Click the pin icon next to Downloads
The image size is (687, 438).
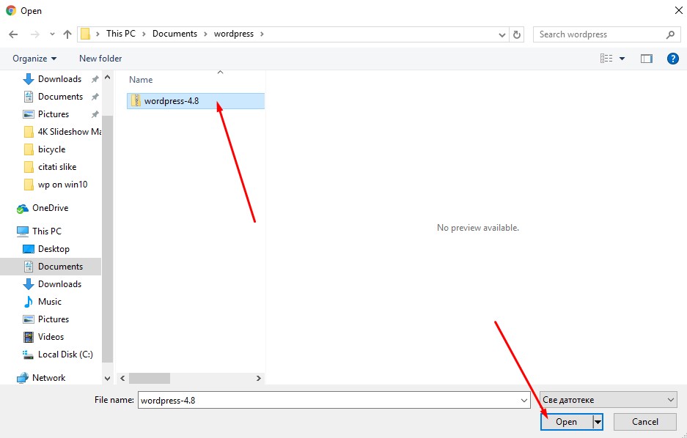[x=95, y=79]
